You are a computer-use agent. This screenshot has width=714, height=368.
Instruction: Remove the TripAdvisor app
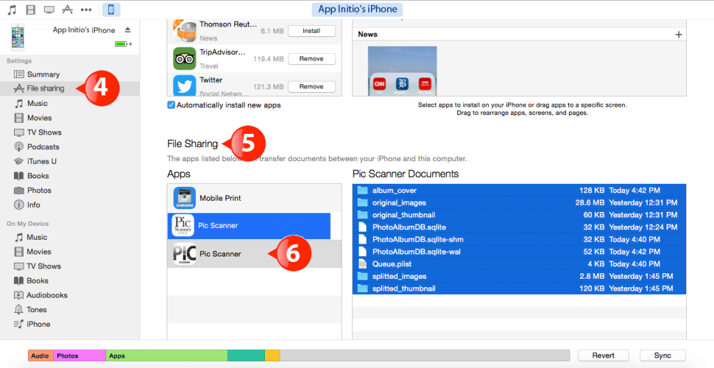pyautogui.click(x=312, y=59)
